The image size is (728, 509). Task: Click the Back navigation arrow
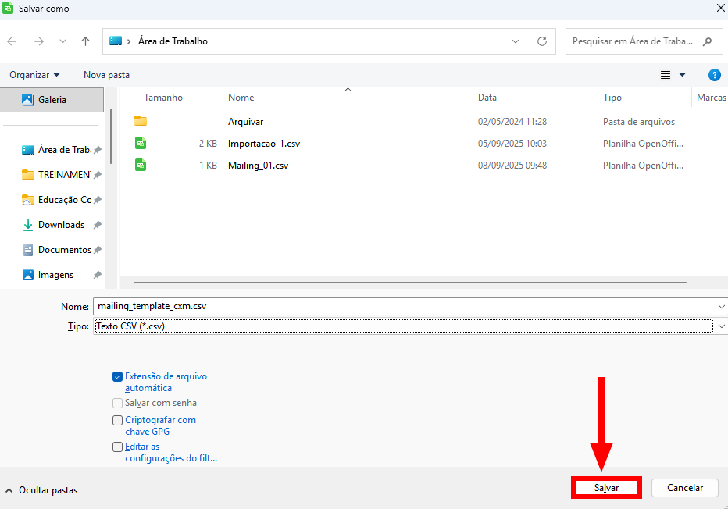point(12,41)
